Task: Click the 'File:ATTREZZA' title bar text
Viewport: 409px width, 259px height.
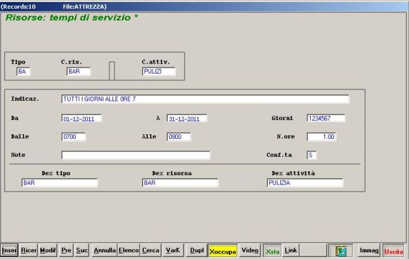Action: [85, 7]
